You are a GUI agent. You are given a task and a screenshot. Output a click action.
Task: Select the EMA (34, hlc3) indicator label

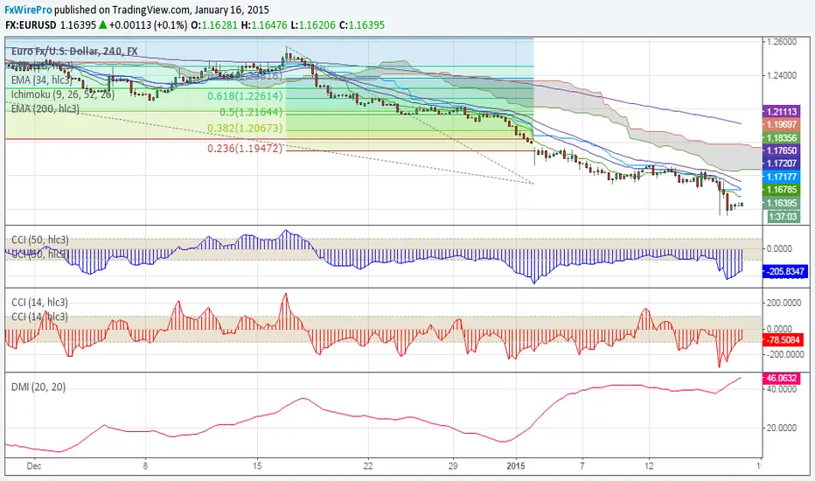42,80
